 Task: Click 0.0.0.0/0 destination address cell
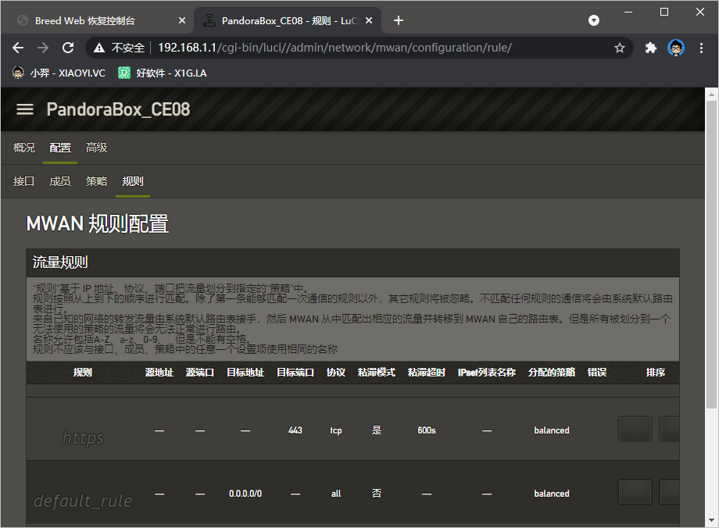[245, 494]
